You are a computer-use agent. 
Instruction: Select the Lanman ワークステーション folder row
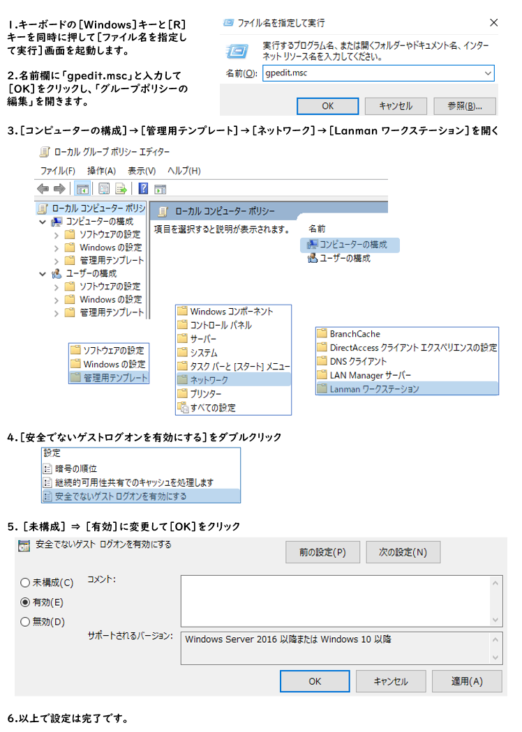point(407,388)
